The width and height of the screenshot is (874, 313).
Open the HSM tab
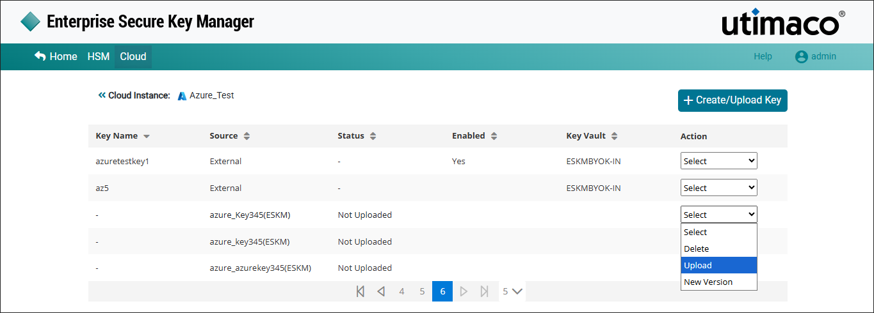pos(99,56)
